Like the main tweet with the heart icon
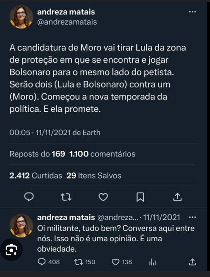This screenshot has width=210, height=277. (103, 197)
